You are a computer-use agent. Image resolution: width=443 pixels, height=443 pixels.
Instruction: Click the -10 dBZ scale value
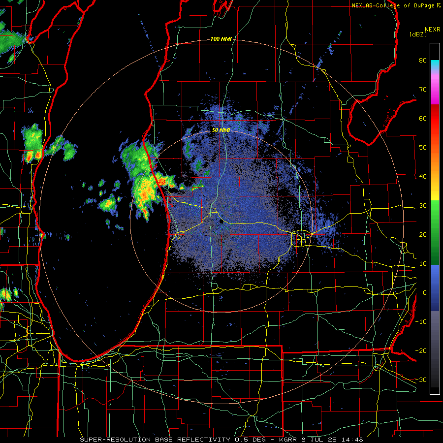421,321
